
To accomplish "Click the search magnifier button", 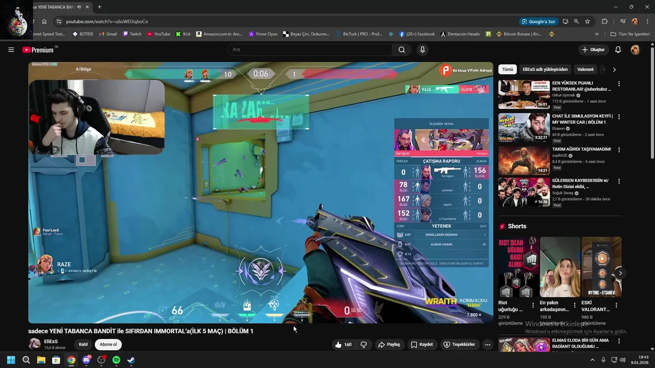I will coord(402,50).
